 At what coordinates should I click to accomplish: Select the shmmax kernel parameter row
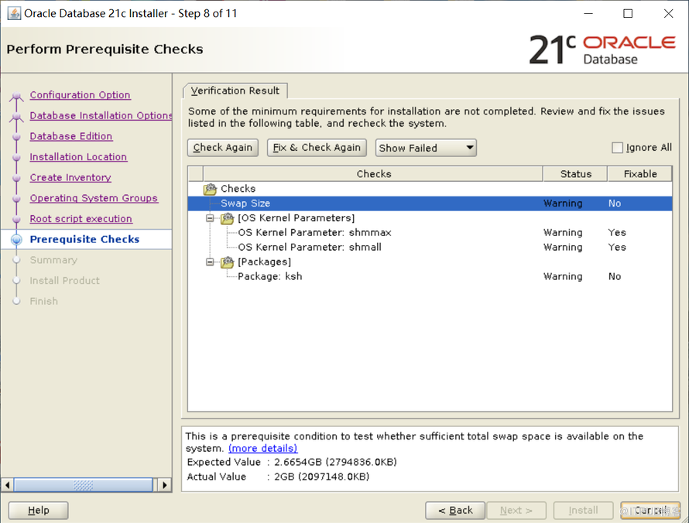tap(314, 233)
